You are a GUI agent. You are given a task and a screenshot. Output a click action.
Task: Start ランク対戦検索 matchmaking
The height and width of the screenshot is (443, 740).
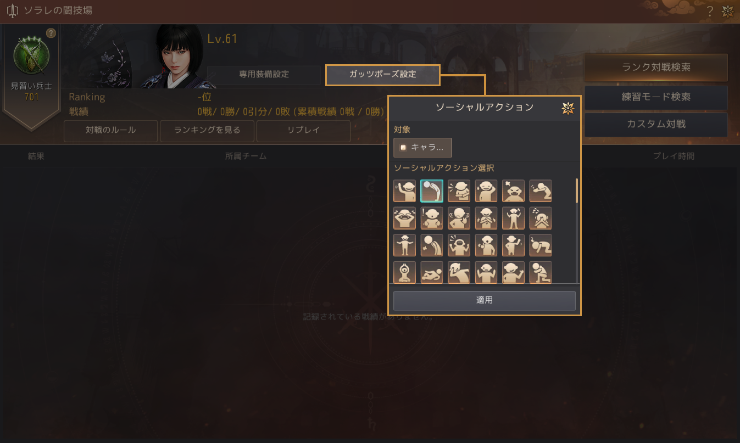(656, 68)
